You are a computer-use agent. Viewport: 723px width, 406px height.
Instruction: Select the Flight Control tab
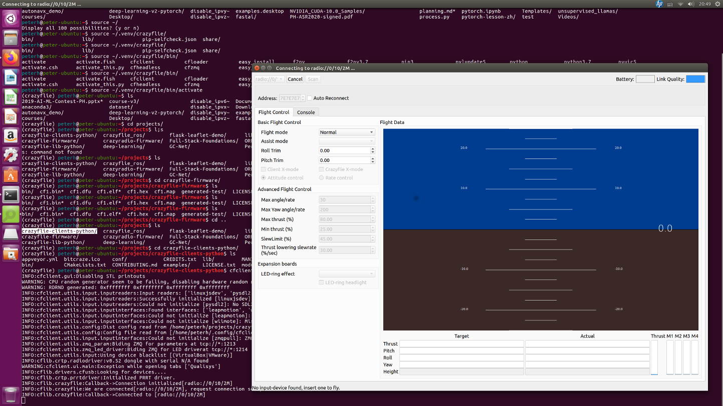coord(274,112)
